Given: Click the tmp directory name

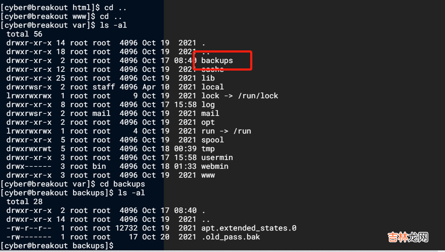Looking at the screenshot, I should [x=208, y=149].
